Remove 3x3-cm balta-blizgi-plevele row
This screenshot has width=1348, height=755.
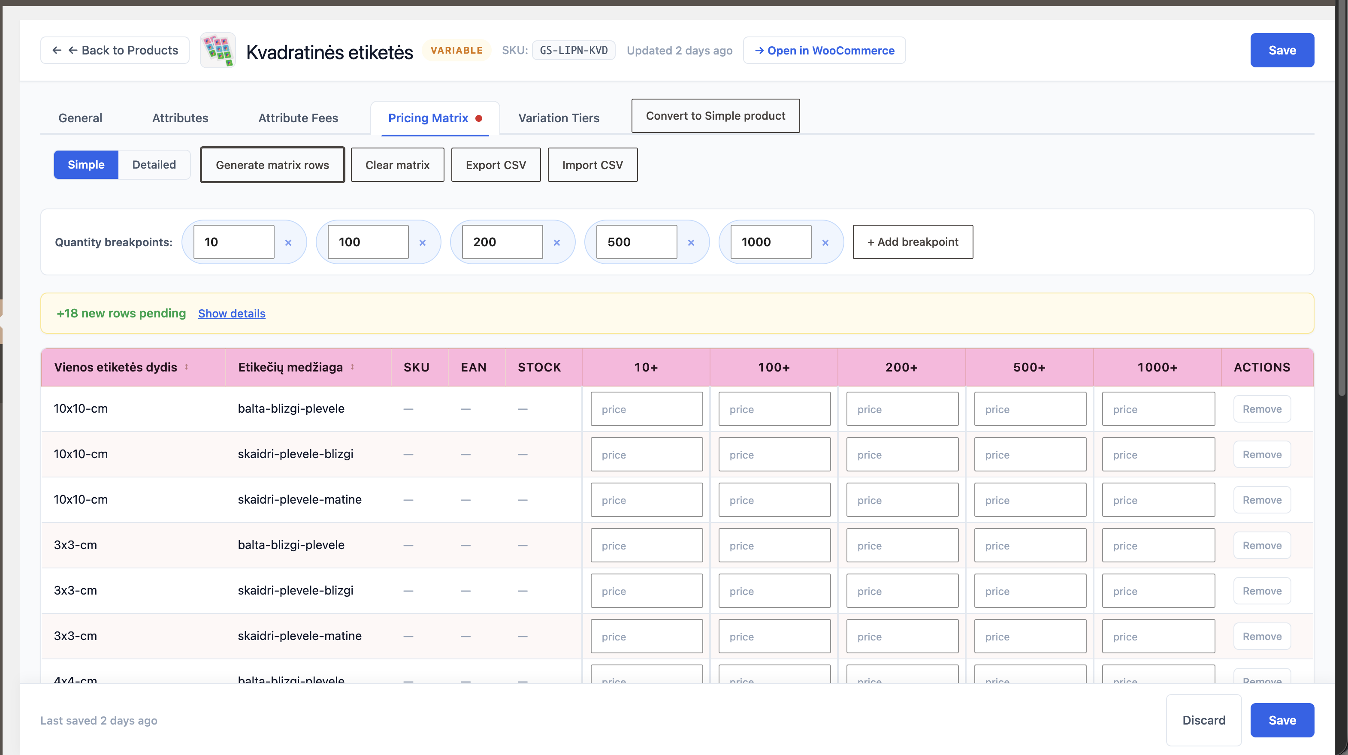(x=1262, y=545)
